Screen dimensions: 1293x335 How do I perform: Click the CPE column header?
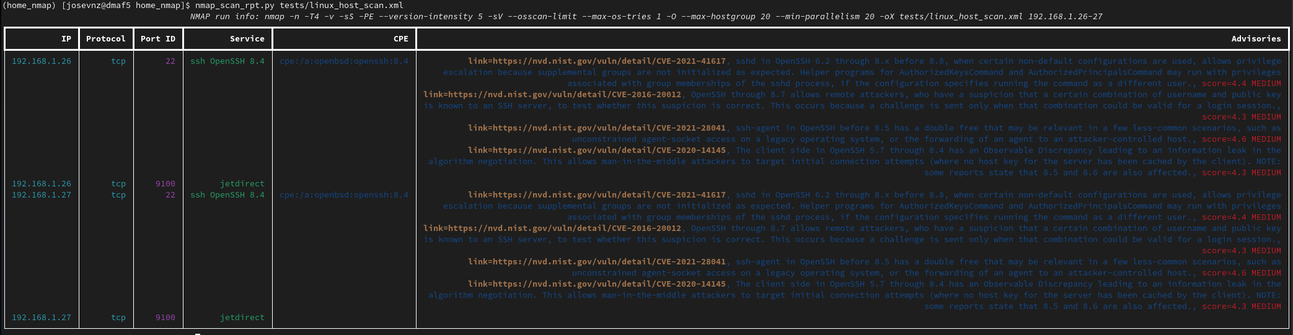(x=400, y=38)
